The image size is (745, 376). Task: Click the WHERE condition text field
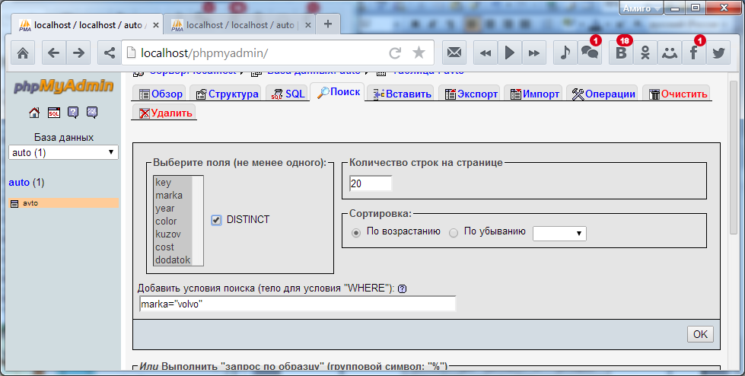pyautogui.click(x=297, y=304)
